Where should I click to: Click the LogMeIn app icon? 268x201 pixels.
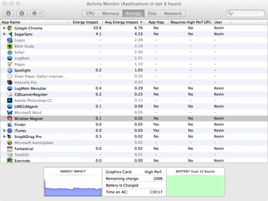pyautogui.click(x=10, y=58)
